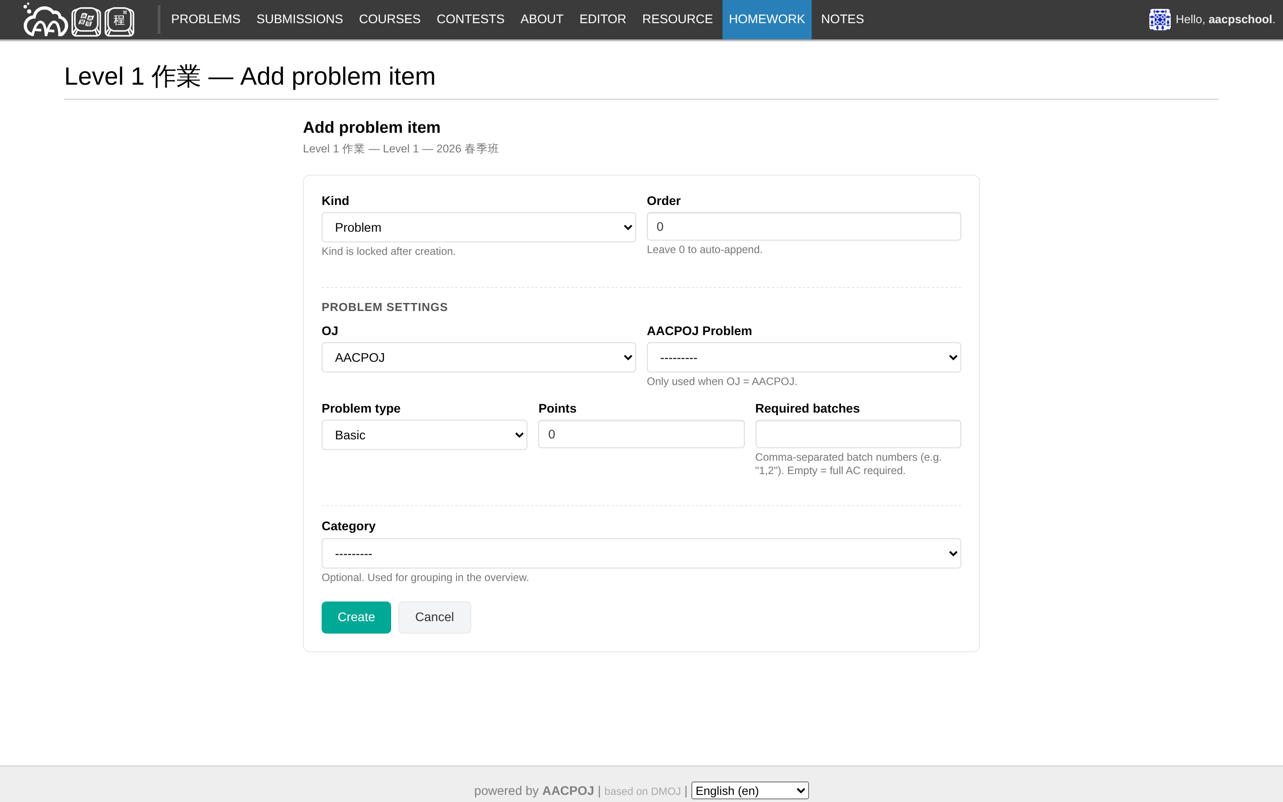Screen dimensions: 1283x802
Task: Choose a Problem type option
Action: point(424,435)
